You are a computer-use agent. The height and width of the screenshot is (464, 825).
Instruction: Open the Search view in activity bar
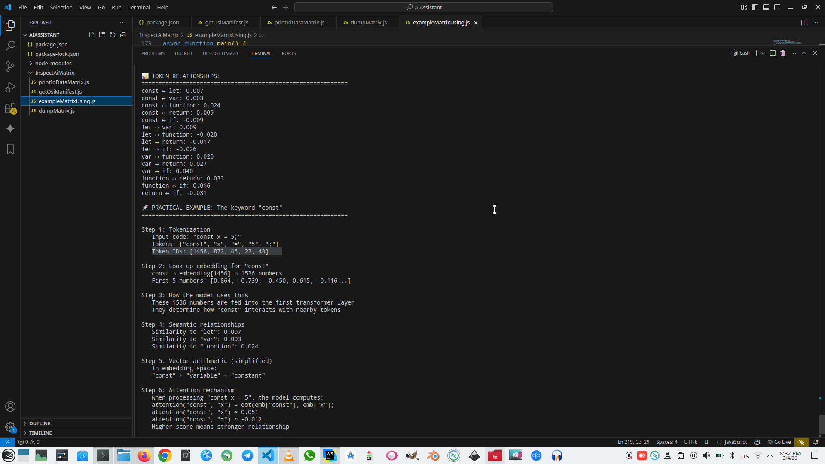tap(10, 46)
